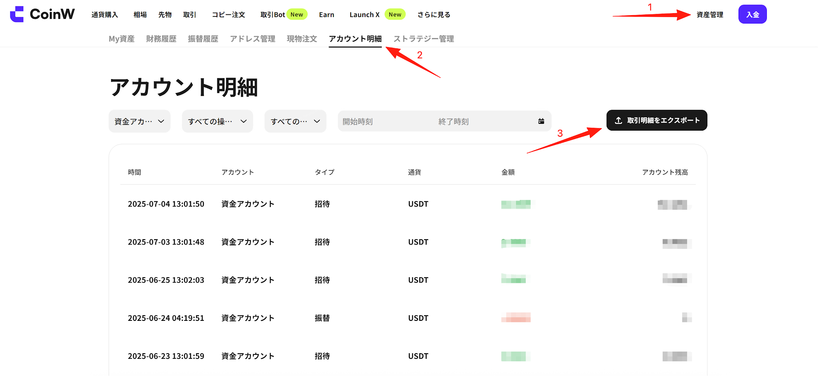818x376 pixels.
Task: Click the アカウント明細 page heading
Action: point(184,87)
